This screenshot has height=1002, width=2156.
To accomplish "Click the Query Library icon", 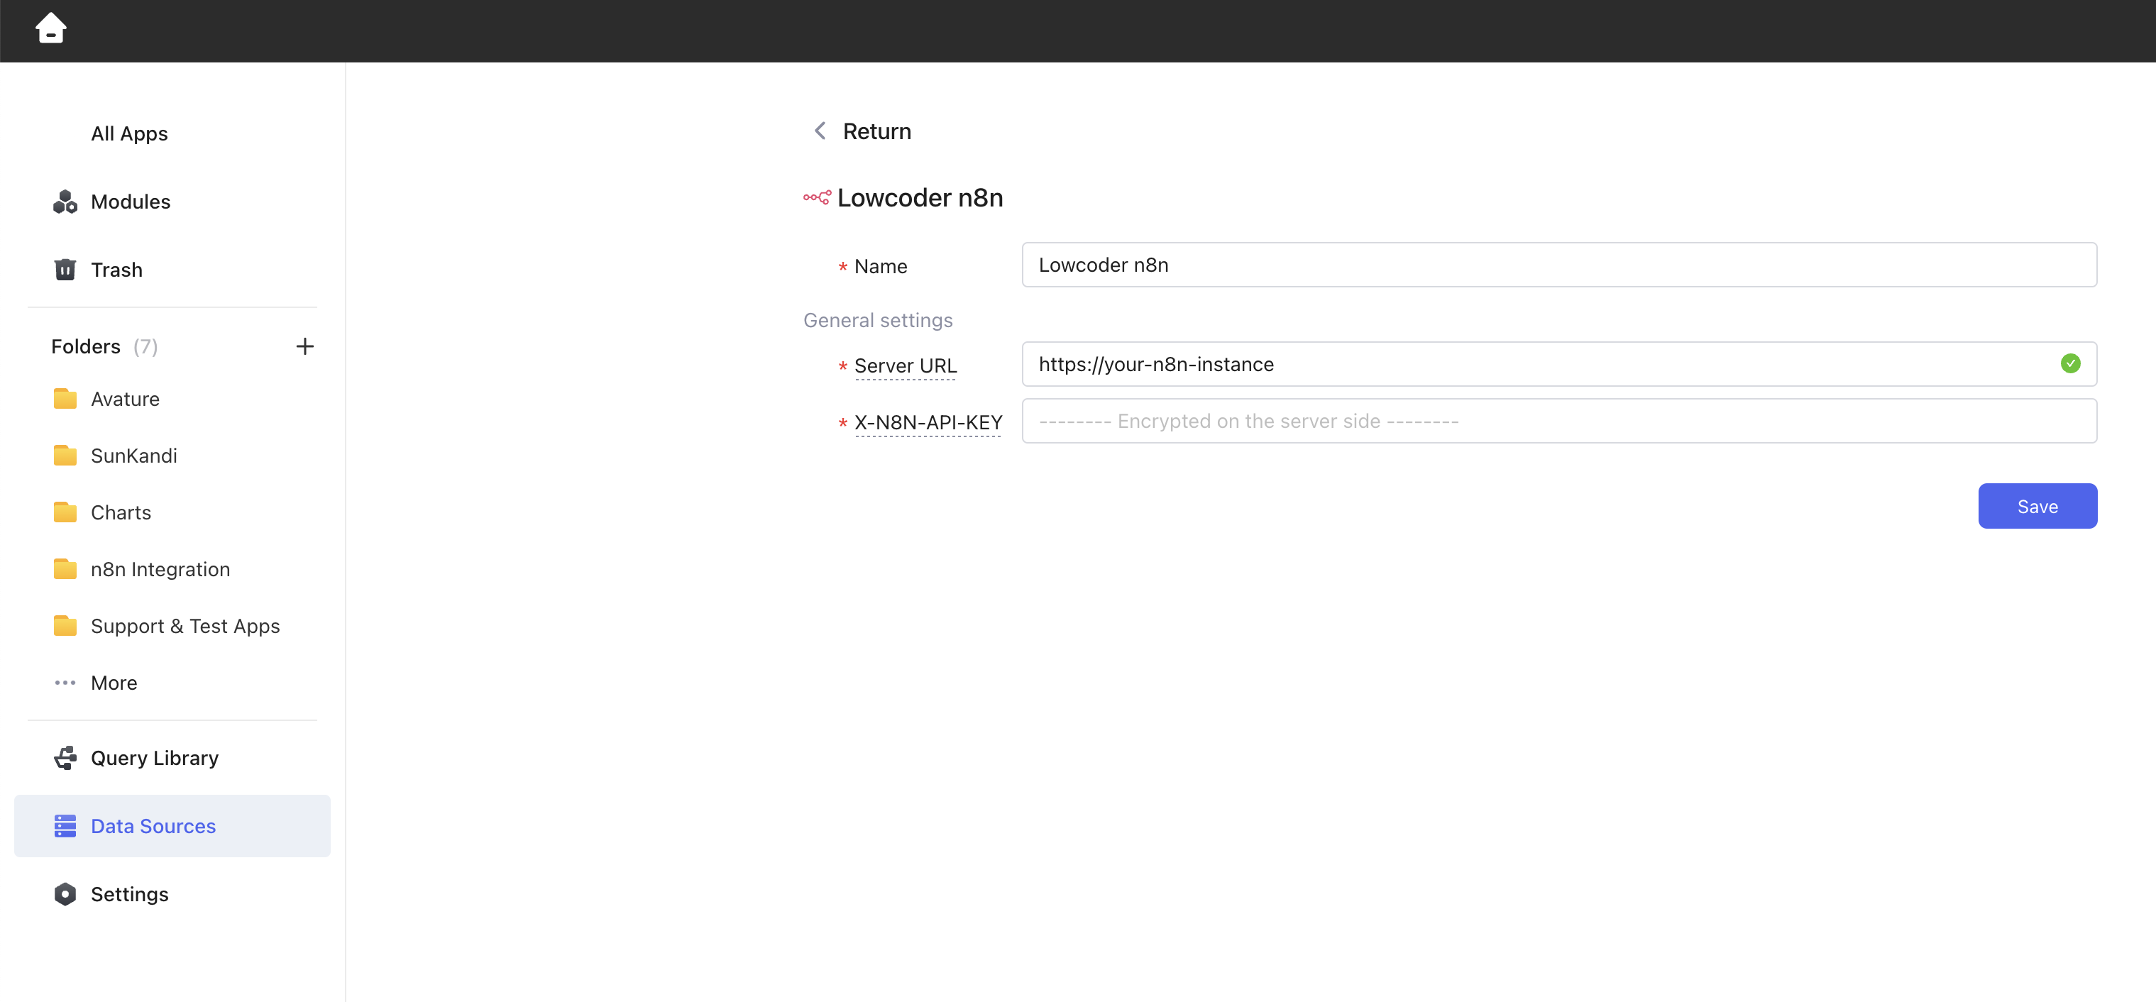I will (65, 758).
